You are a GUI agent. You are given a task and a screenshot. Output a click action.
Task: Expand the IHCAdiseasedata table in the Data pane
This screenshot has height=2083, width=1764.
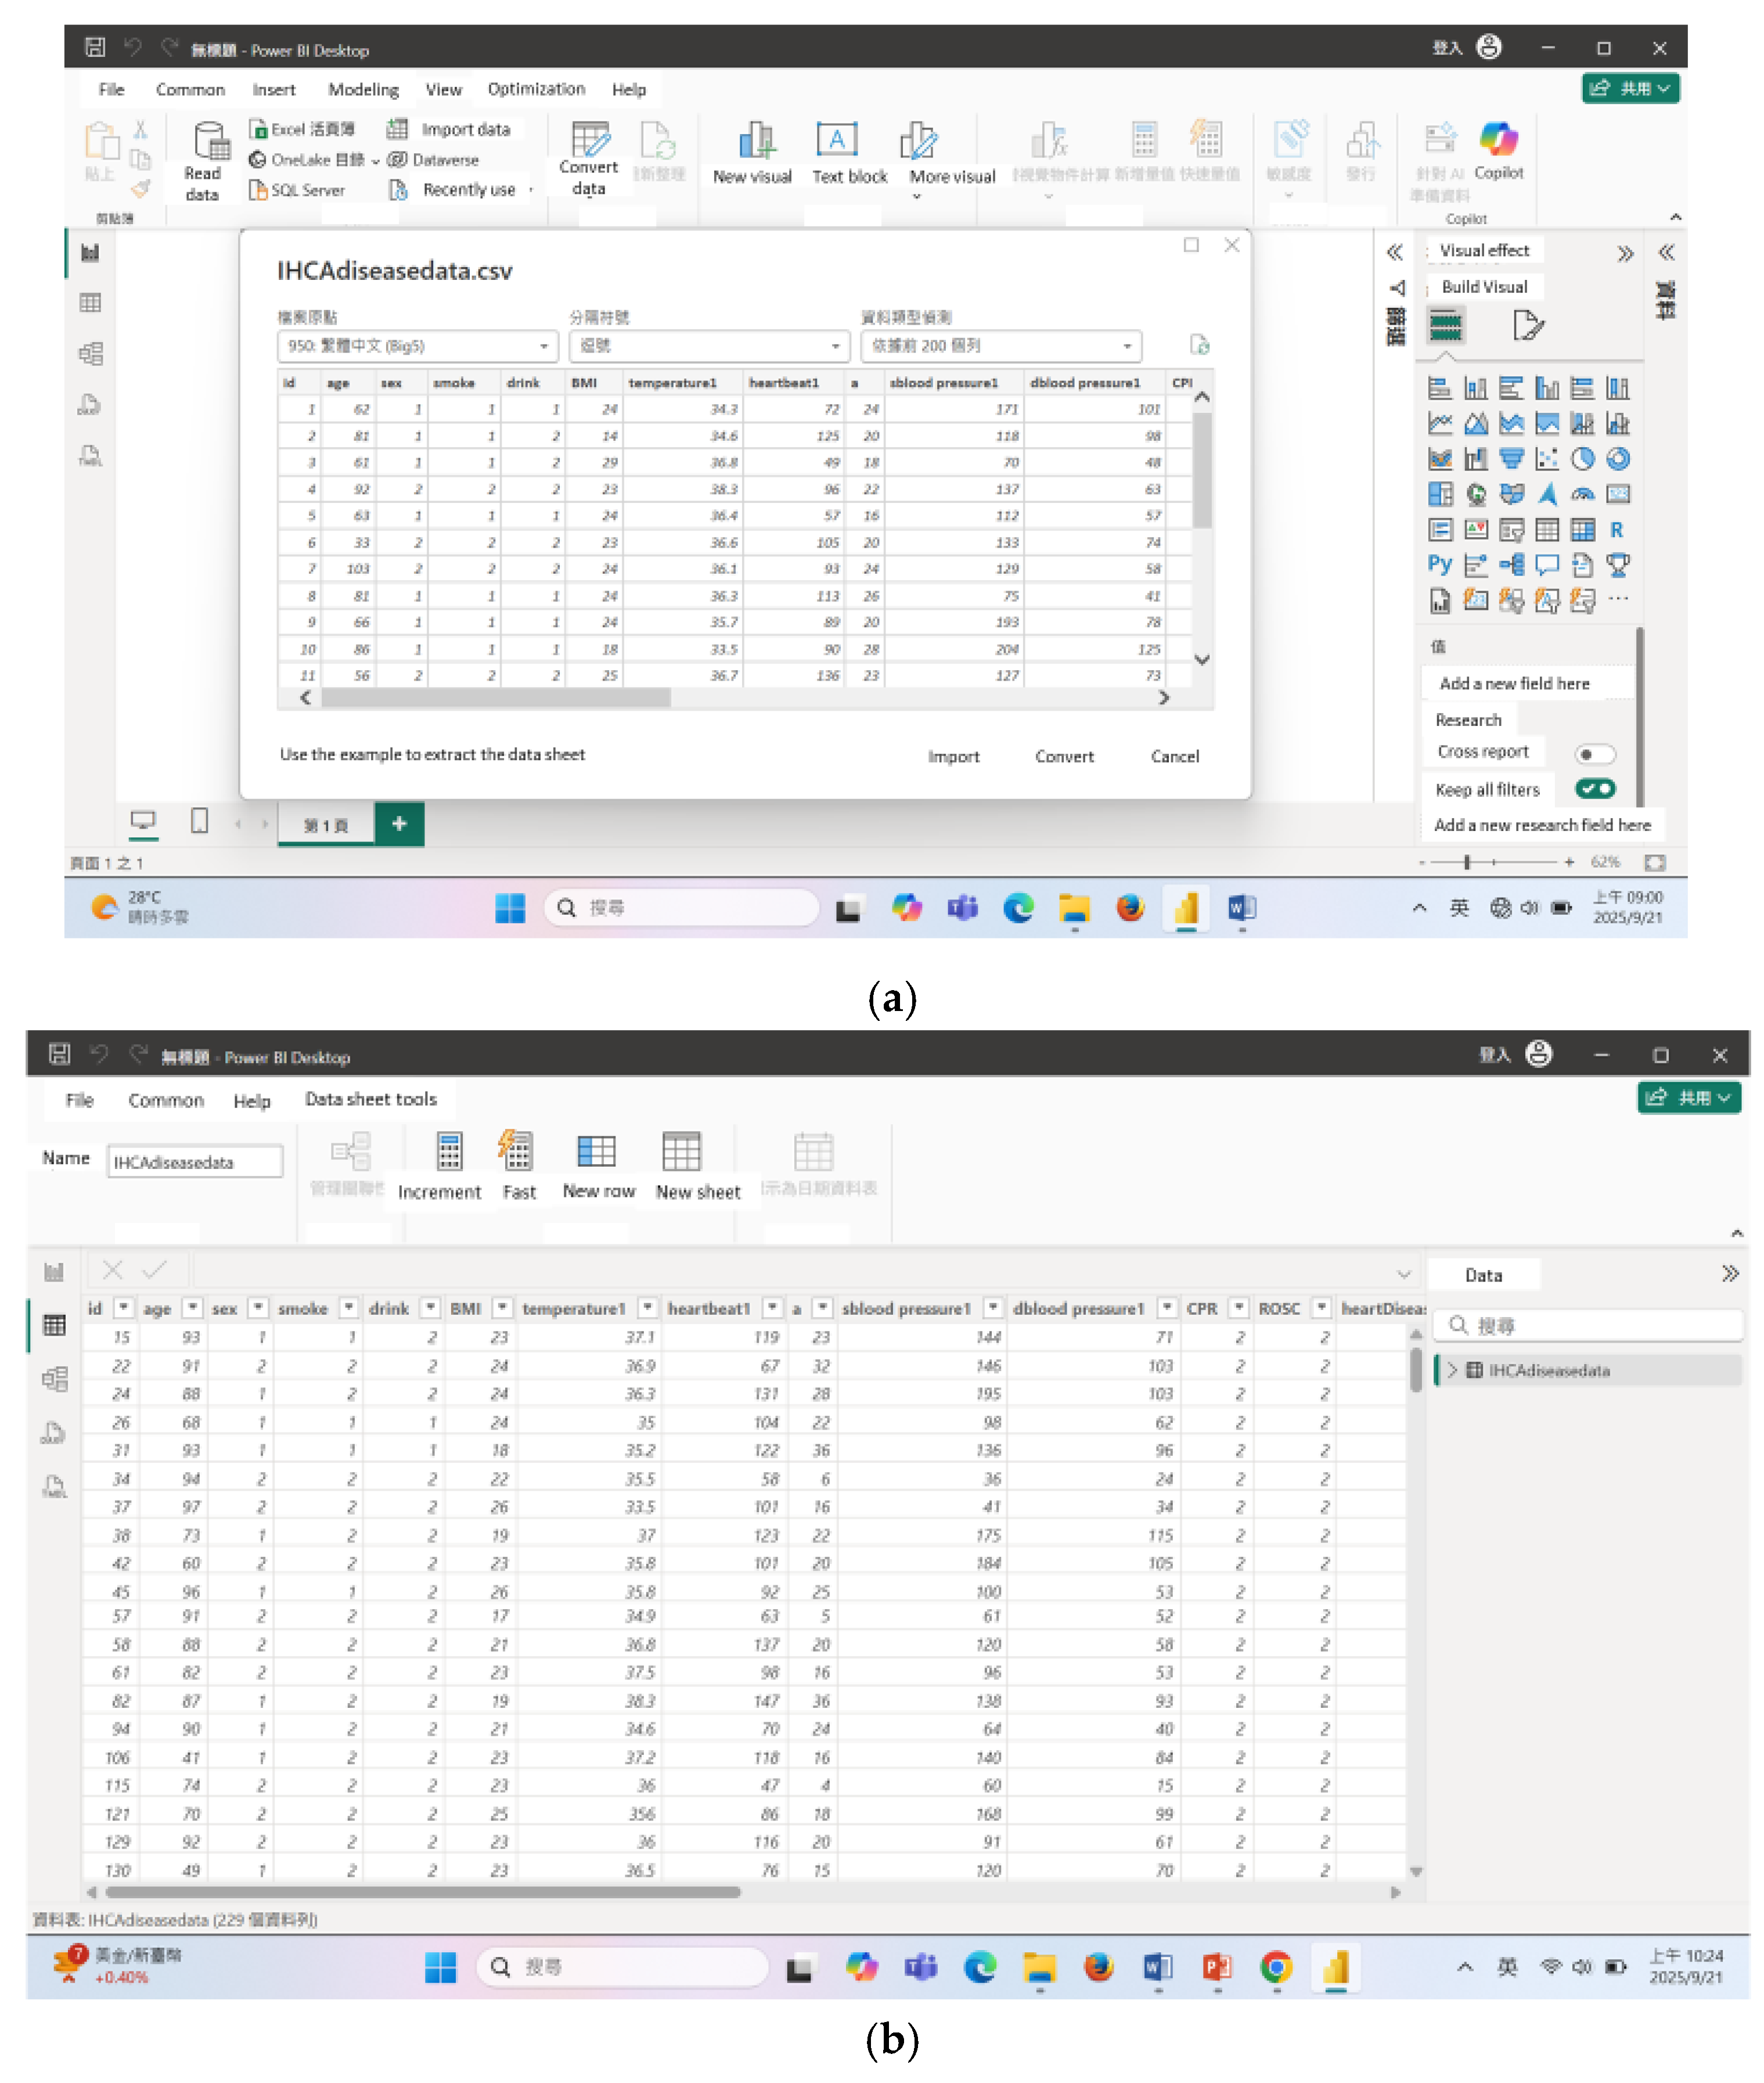pos(1452,1370)
